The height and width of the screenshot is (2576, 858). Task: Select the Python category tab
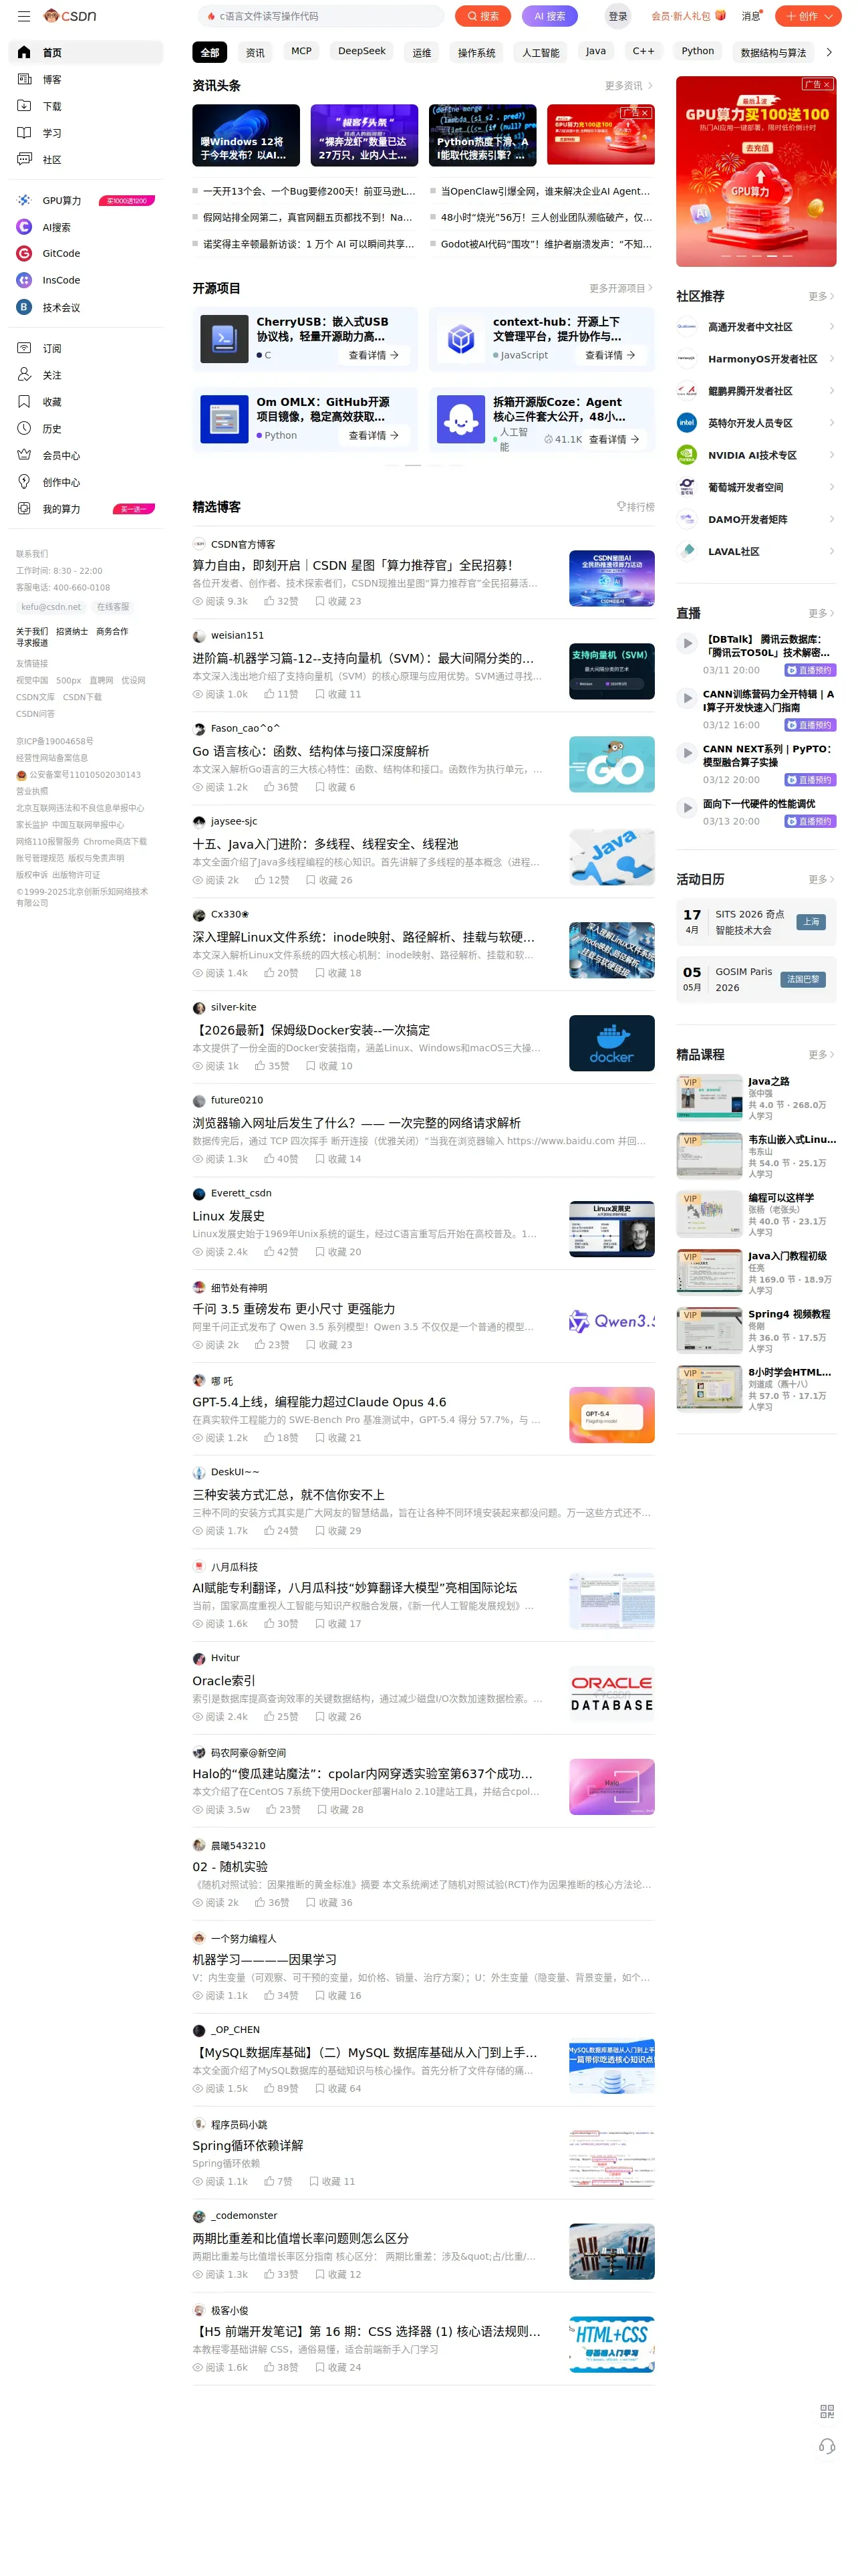[x=697, y=51]
